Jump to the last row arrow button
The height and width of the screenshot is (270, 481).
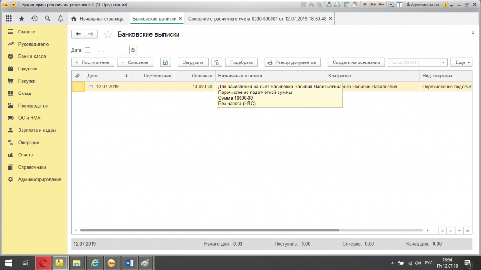pos(467,231)
